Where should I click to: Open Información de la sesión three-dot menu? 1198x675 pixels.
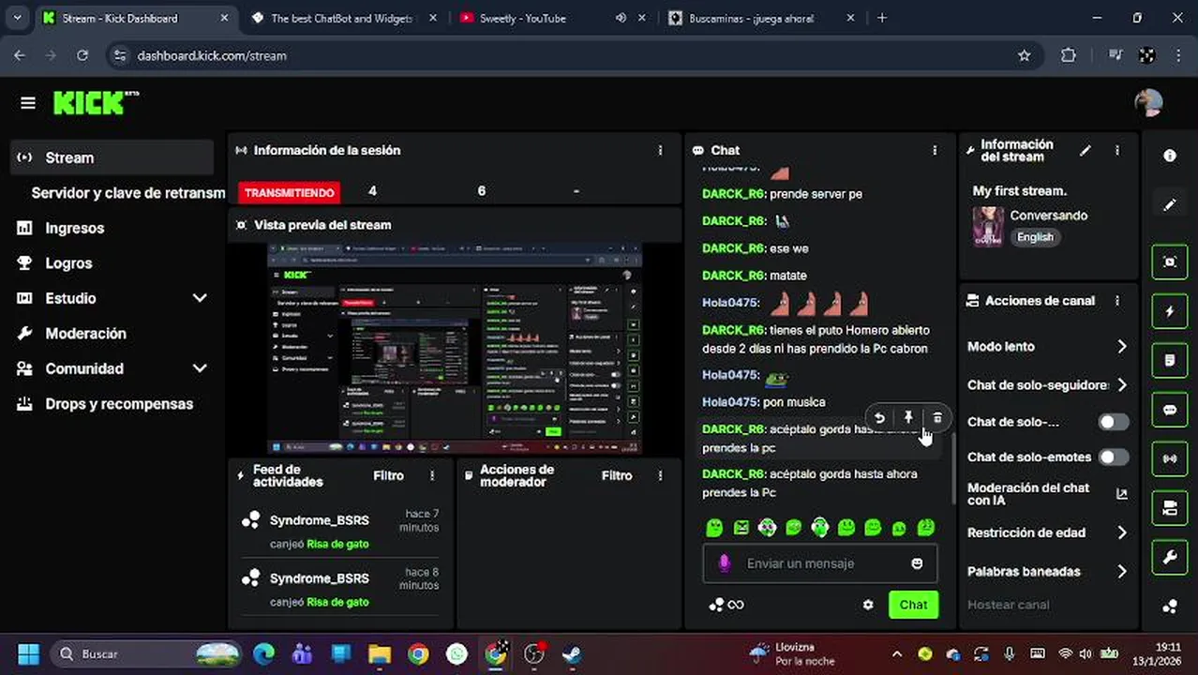[x=660, y=150]
